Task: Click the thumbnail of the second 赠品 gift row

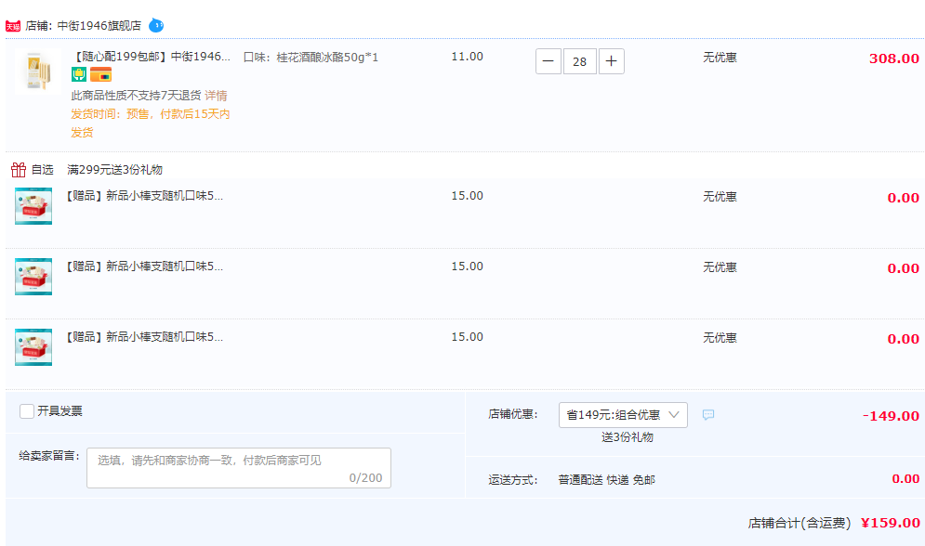Action: coord(33,277)
